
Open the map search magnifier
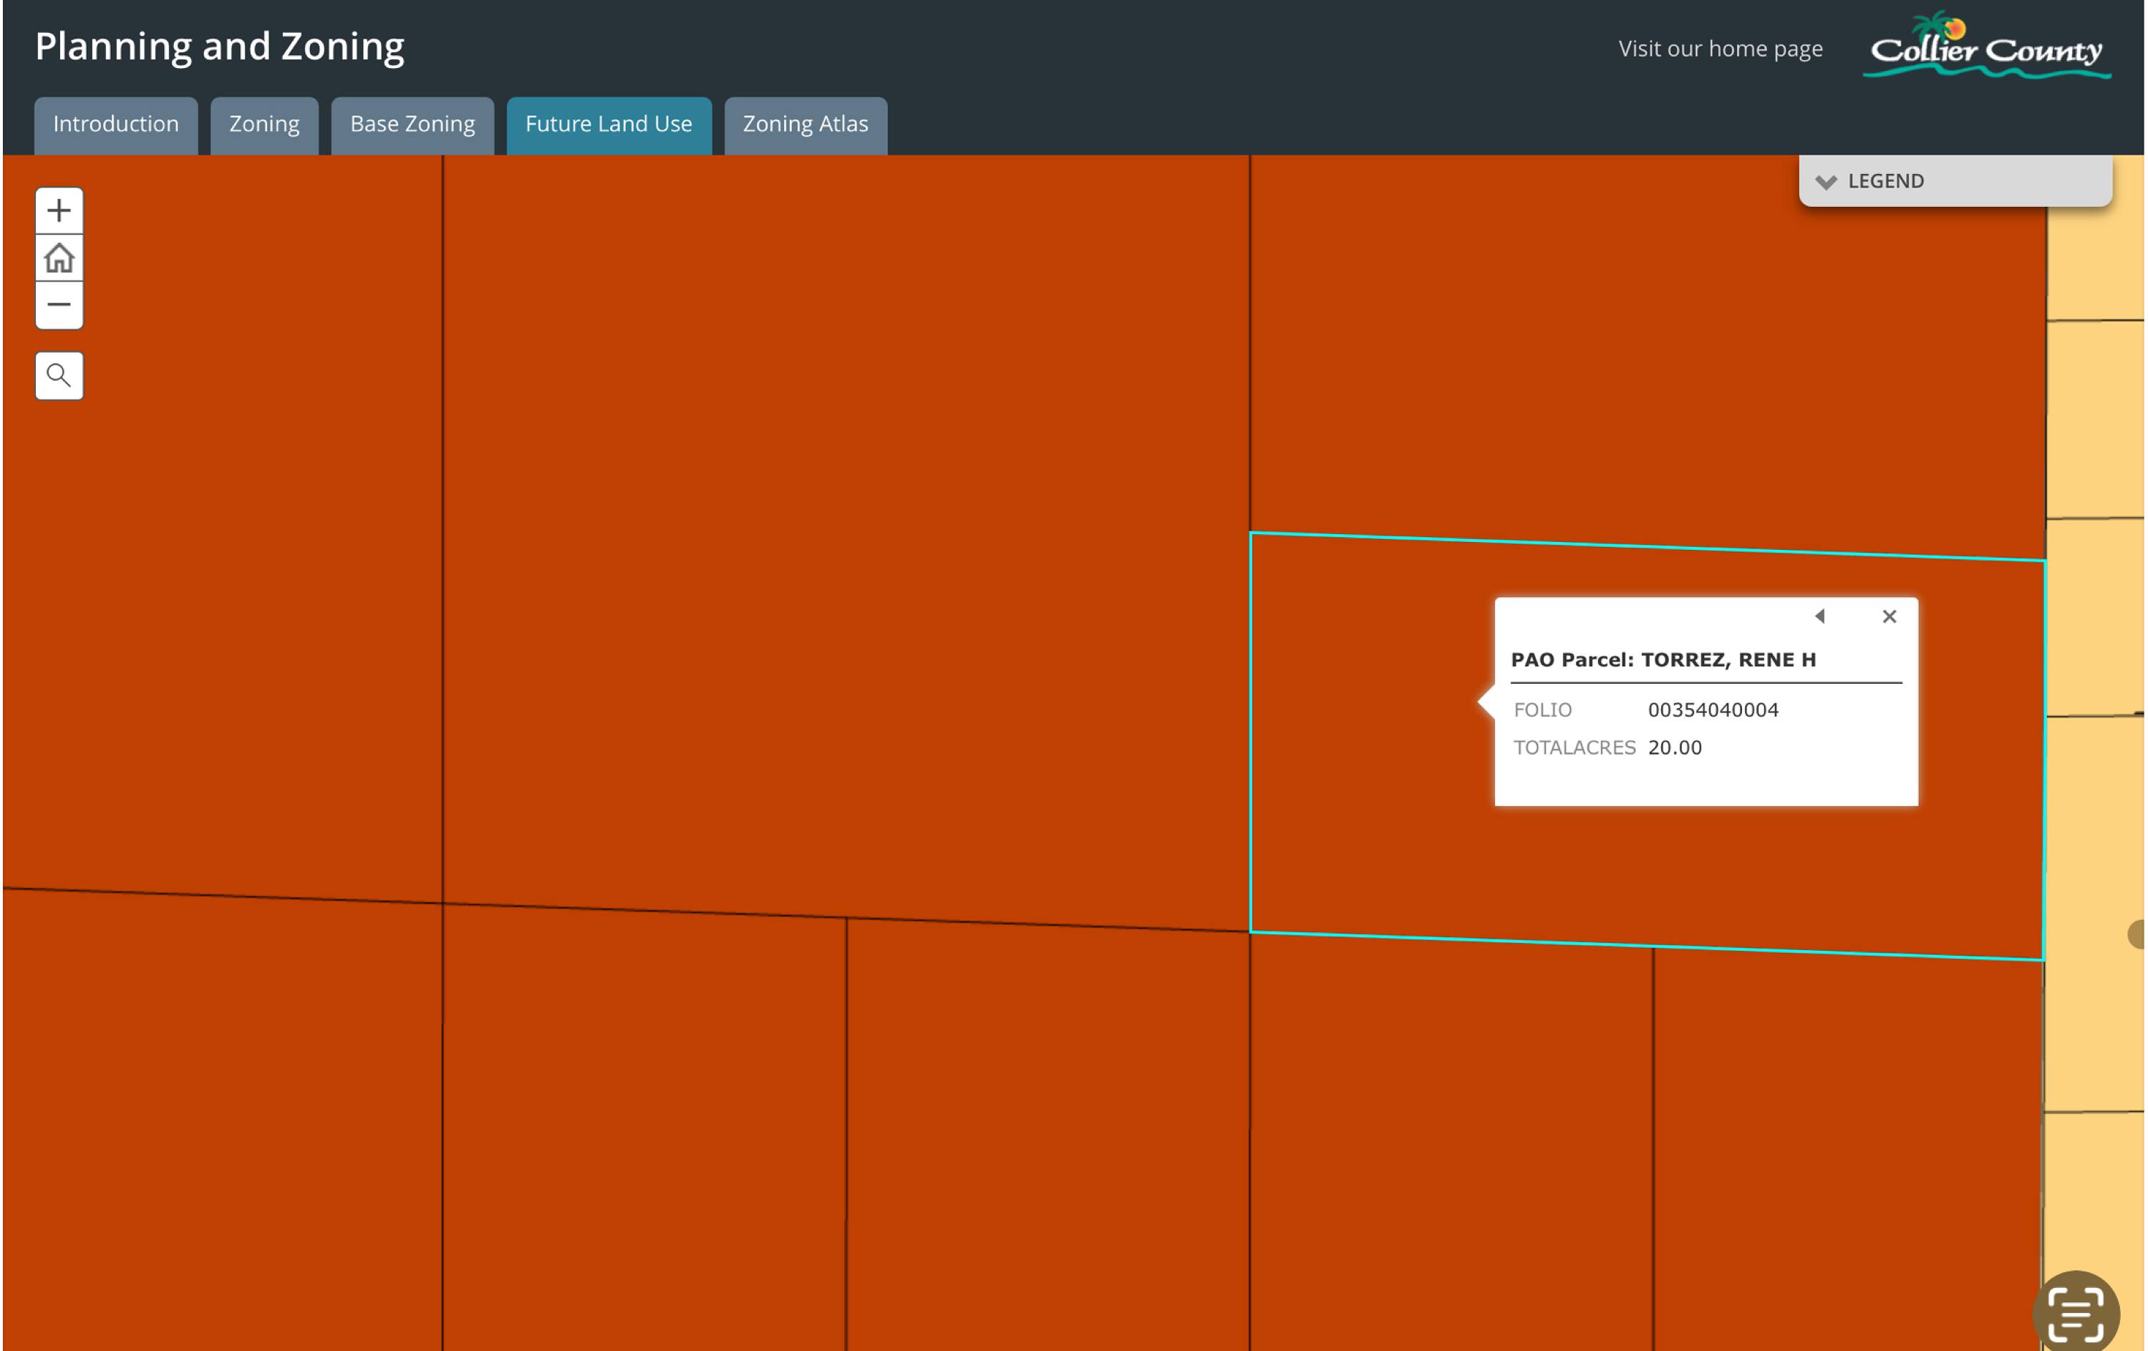[59, 375]
